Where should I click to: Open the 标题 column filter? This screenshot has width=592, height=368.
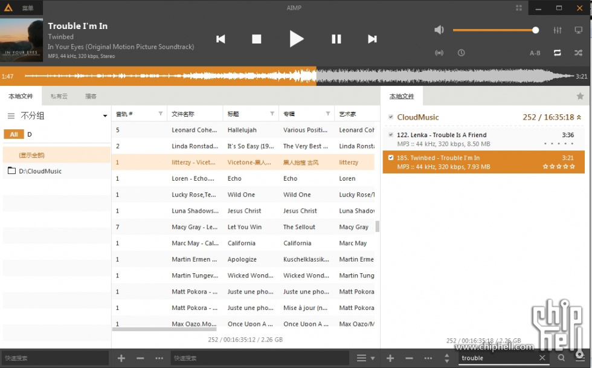tap(272, 114)
